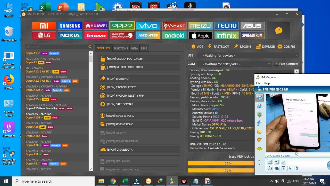Open the ADB tool tab
The width and height of the screenshot is (330, 186).
[197, 47]
